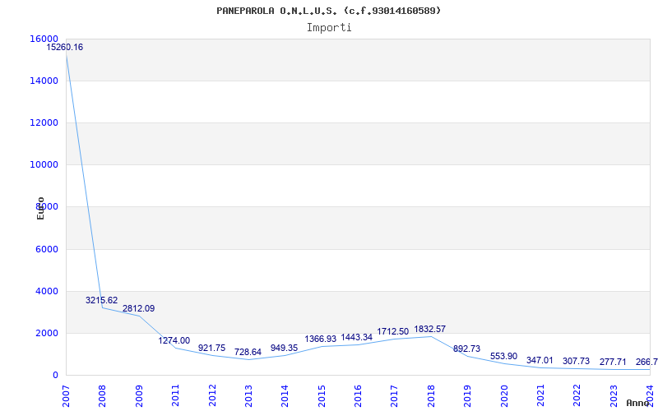This screenshot has height=411, width=658.
Task: Click the 2019 x-axis year label
Action: (x=467, y=395)
